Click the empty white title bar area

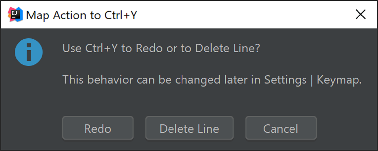click(x=239, y=15)
